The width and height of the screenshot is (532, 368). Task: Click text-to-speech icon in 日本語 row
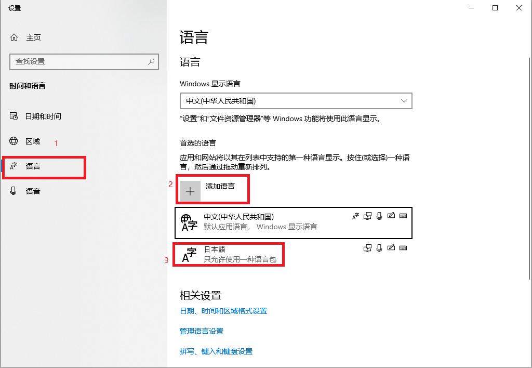click(x=367, y=248)
